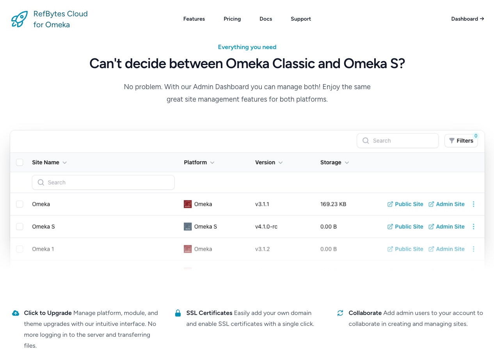Click the filter count badge showing 0
This screenshot has height=357, width=494.
pyautogui.click(x=476, y=136)
